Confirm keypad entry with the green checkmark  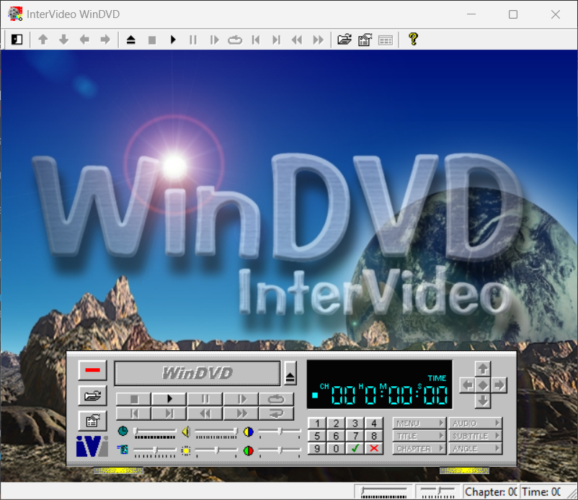pos(355,448)
